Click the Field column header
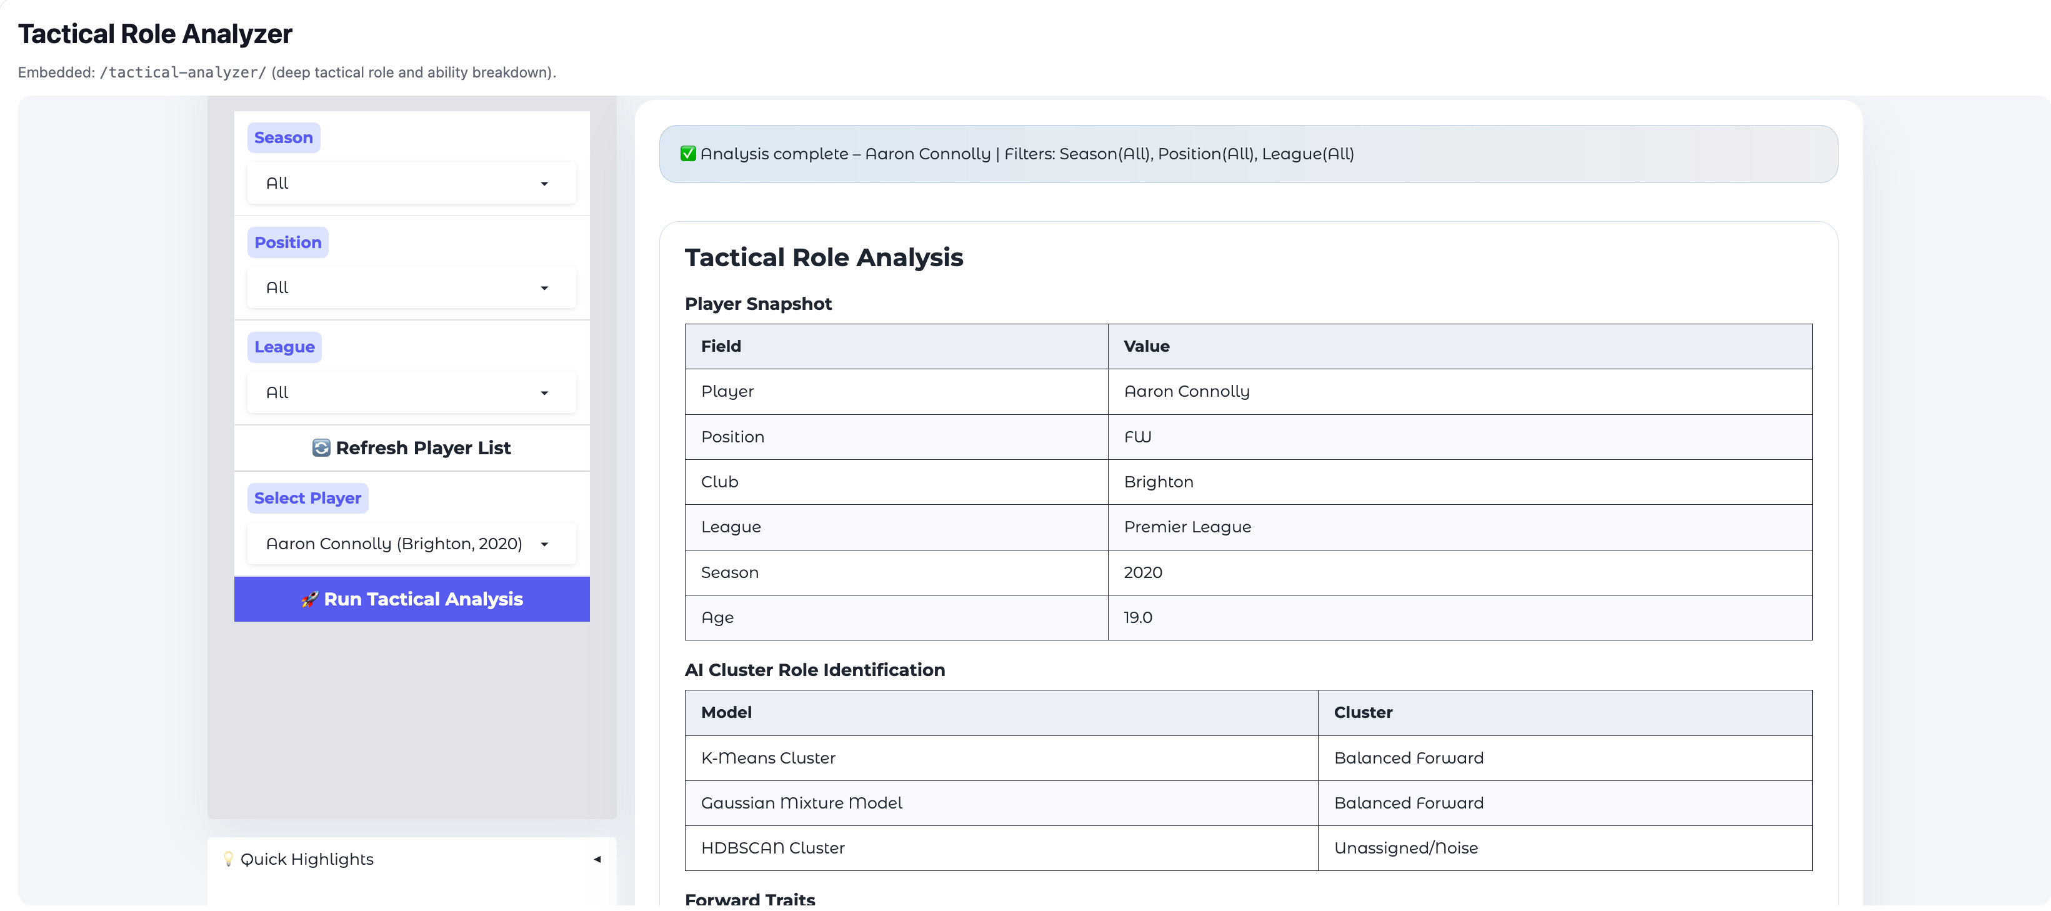 point(721,346)
